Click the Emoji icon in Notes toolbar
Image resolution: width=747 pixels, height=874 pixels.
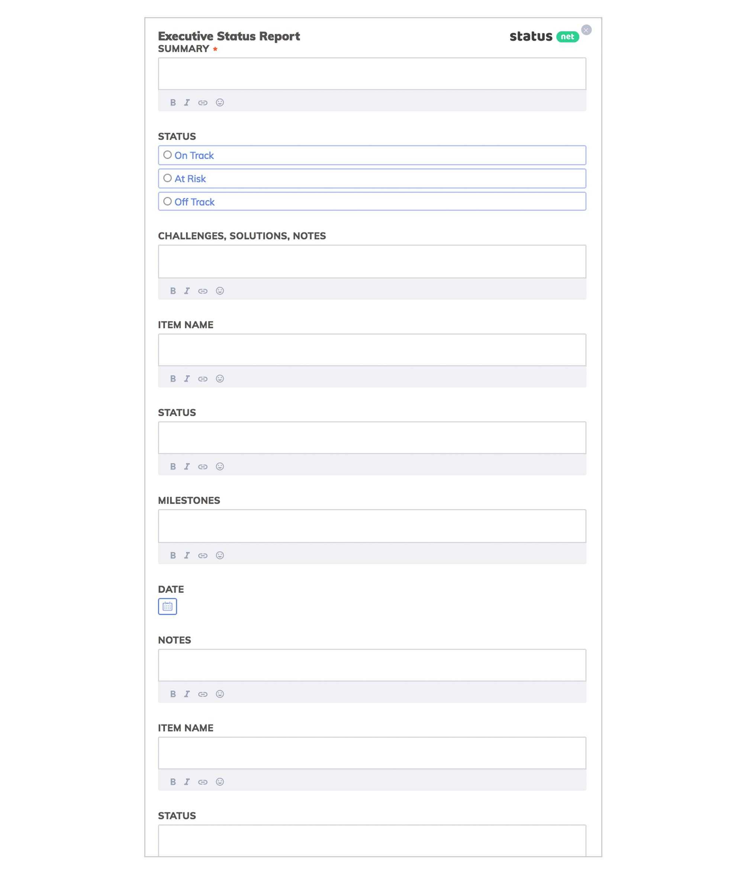click(219, 694)
